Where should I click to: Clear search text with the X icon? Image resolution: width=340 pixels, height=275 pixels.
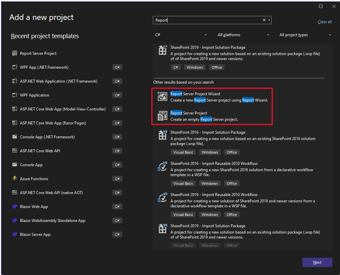click(264, 20)
